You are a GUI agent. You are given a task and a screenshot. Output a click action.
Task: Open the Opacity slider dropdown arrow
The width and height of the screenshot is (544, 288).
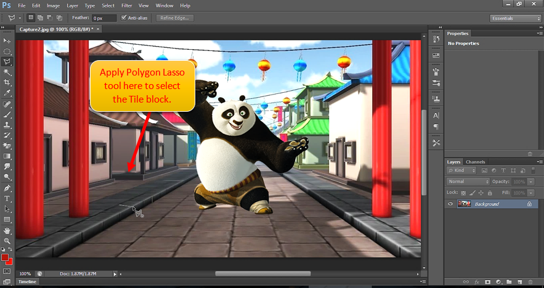tap(531, 182)
